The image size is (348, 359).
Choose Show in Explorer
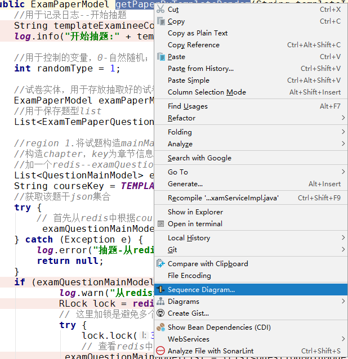click(251, 212)
